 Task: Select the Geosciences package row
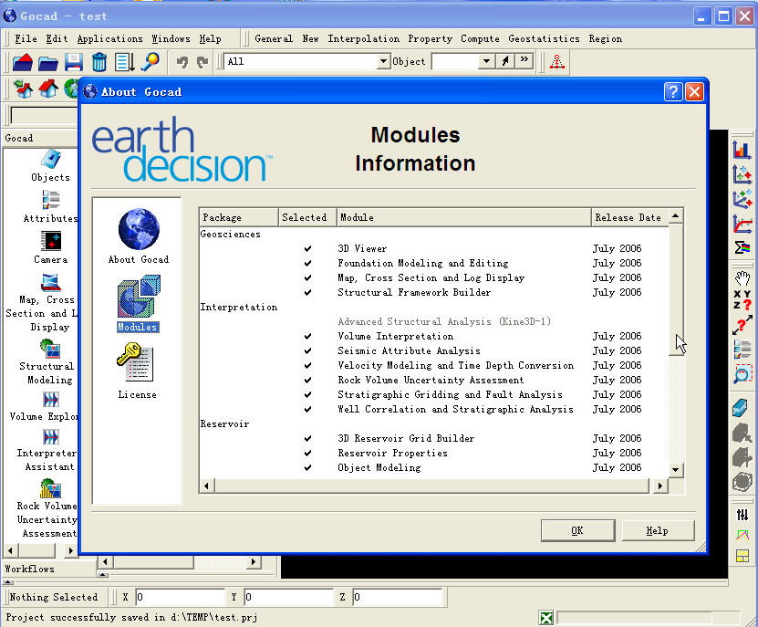pyautogui.click(x=434, y=235)
